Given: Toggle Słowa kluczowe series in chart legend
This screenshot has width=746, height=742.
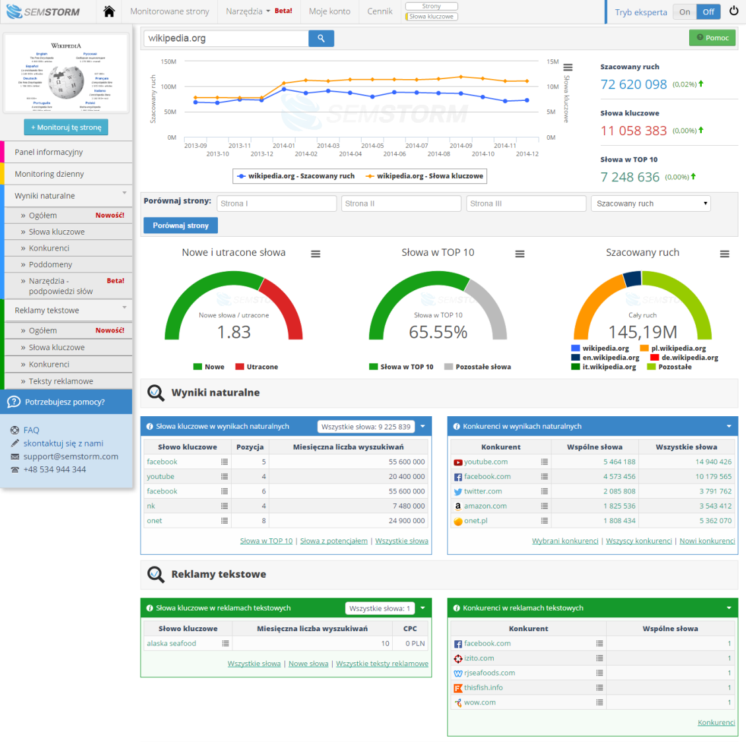Looking at the screenshot, I should coord(424,176).
